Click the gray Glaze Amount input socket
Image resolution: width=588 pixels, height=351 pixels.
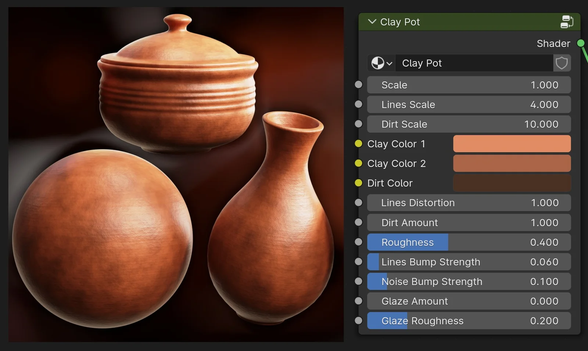coord(358,300)
